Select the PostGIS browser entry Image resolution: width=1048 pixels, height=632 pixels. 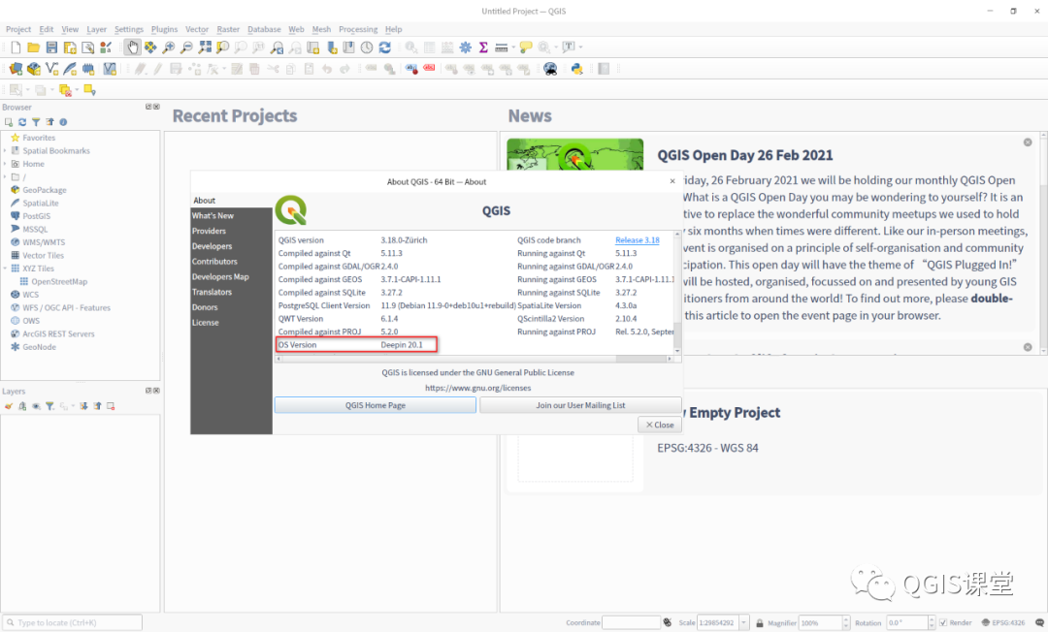click(36, 216)
